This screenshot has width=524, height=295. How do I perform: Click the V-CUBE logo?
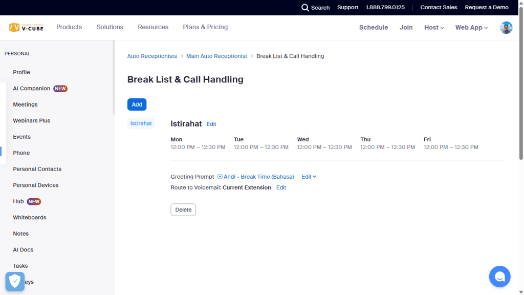pos(26,27)
